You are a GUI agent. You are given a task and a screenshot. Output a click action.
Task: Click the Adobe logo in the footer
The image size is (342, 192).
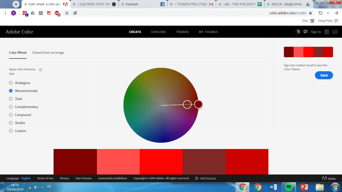tap(329, 178)
